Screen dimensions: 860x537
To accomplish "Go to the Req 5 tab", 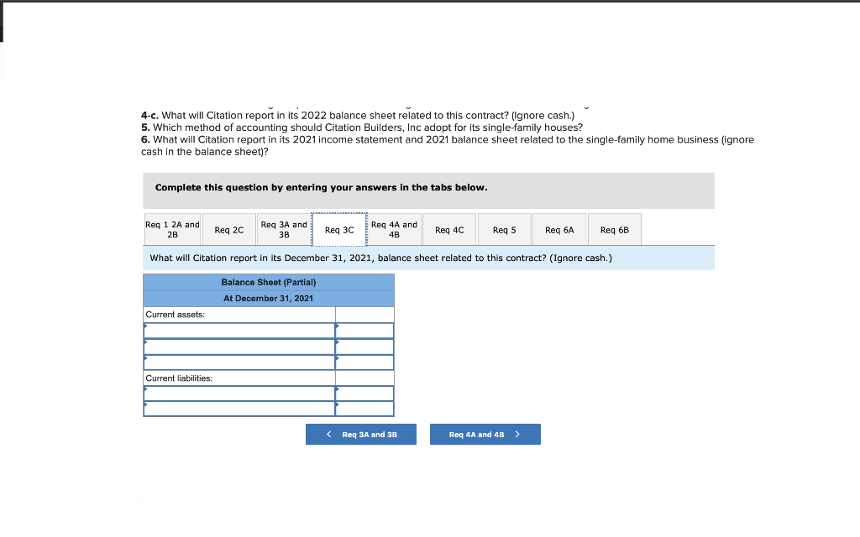I will click(504, 230).
